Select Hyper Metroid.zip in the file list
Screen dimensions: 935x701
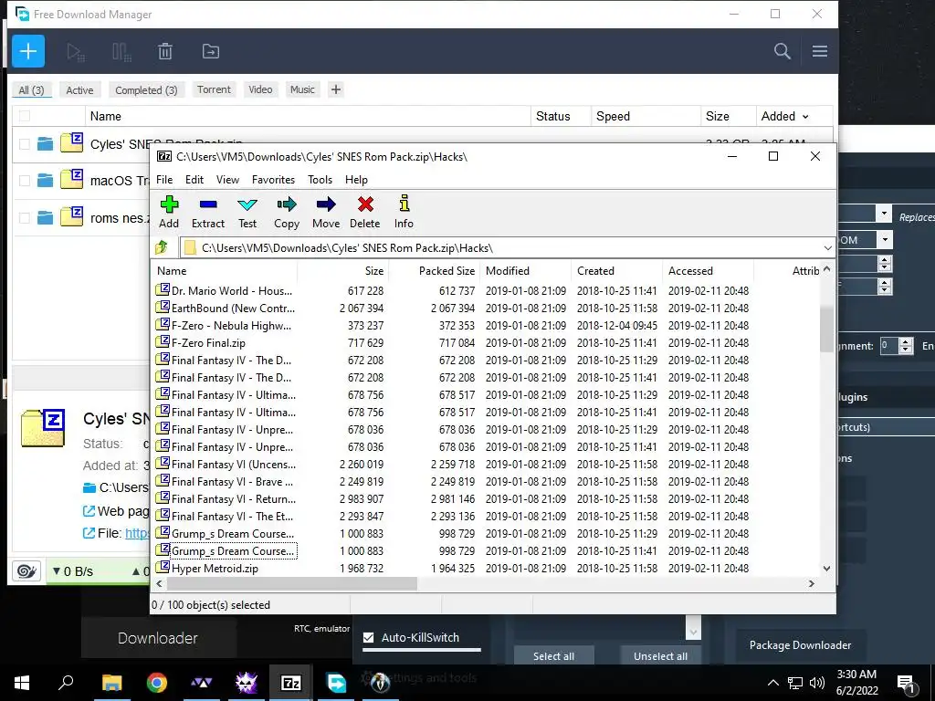tap(215, 568)
